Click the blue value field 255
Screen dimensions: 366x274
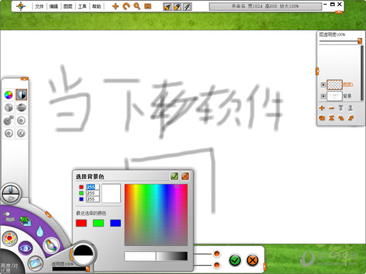coord(93,199)
